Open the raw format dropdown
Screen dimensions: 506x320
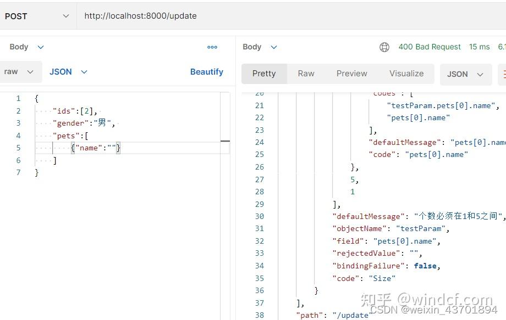(x=20, y=71)
